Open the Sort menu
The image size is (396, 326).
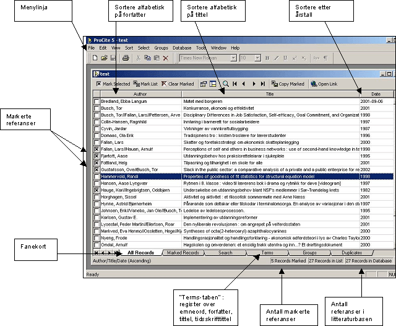129,48
